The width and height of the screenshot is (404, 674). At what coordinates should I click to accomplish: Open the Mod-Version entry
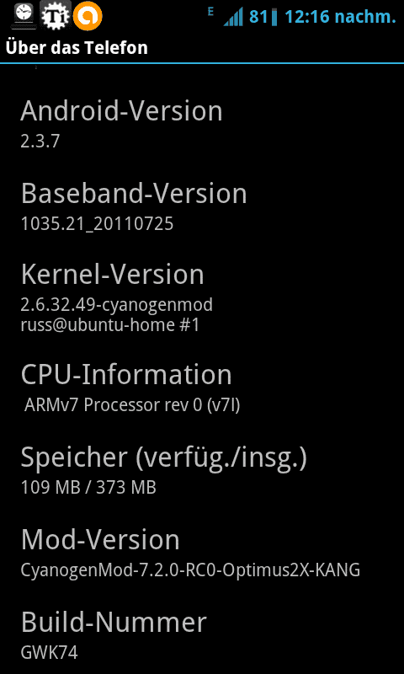pyautogui.click(x=202, y=552)
